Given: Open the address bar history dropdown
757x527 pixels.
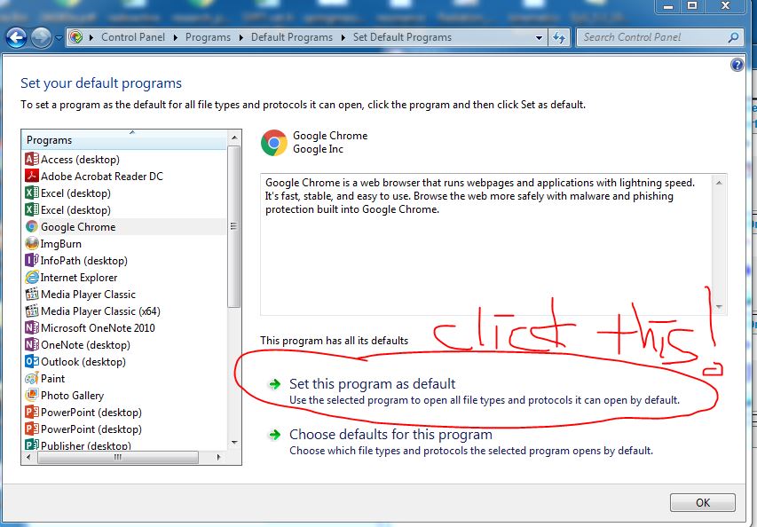Looking at the screenshot, I should (539, 37).
